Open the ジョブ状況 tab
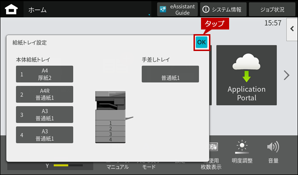298x175 pixels. click(x=272, y=9)
